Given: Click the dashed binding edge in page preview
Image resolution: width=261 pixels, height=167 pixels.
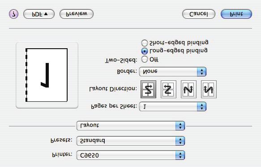Looking at the screenshot, I should pos(26,75).
